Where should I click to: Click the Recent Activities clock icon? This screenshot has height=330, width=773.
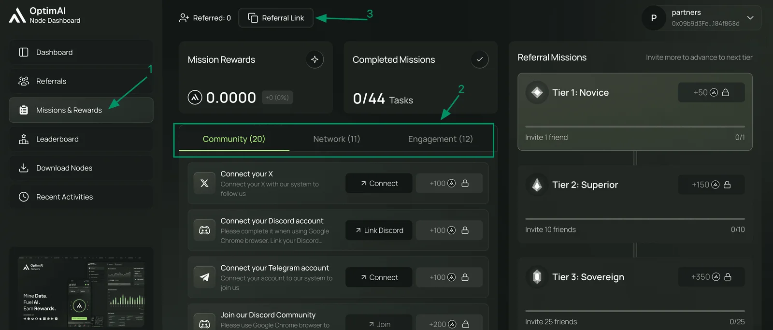24,197
